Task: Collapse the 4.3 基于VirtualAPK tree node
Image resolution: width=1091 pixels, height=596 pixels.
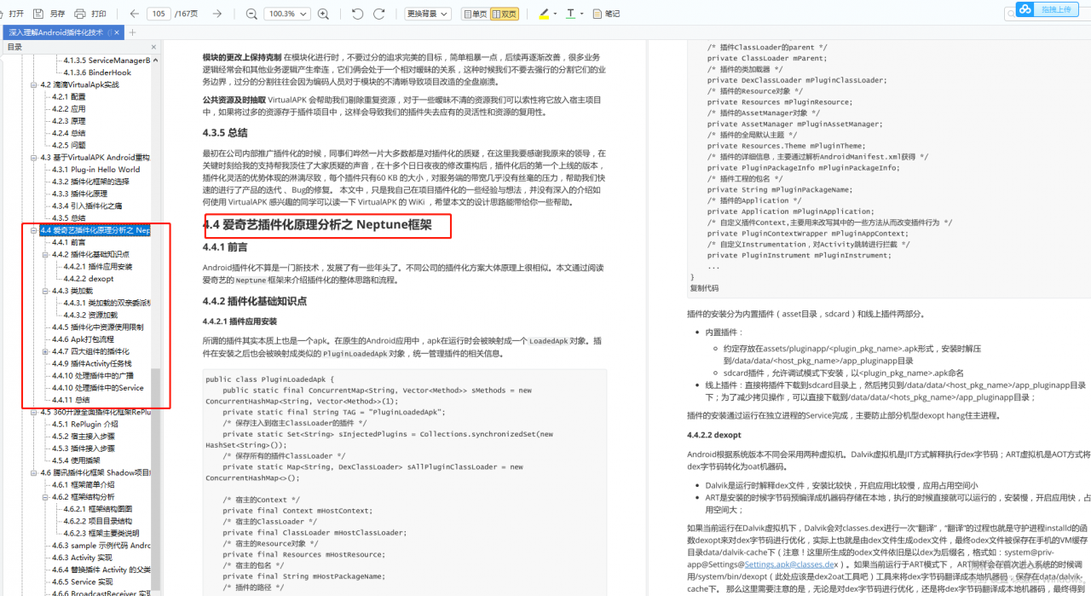Action: 34,158
